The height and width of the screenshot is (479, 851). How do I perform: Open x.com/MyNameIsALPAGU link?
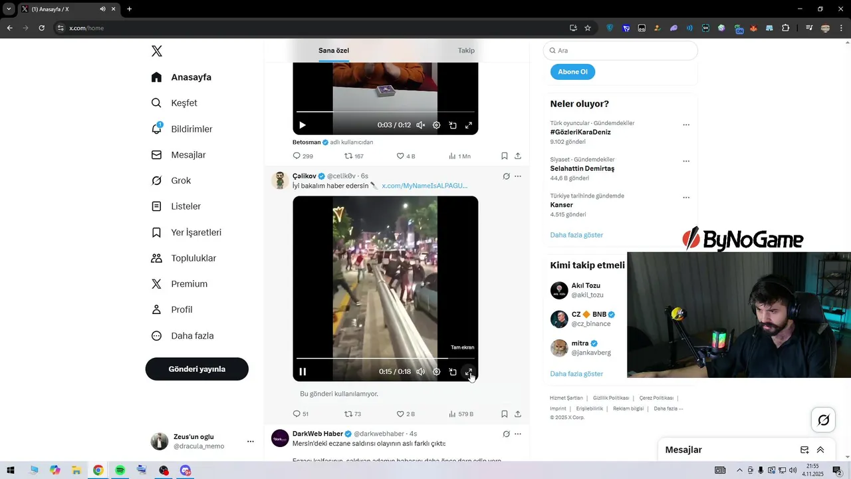click(x=425, y=186)
